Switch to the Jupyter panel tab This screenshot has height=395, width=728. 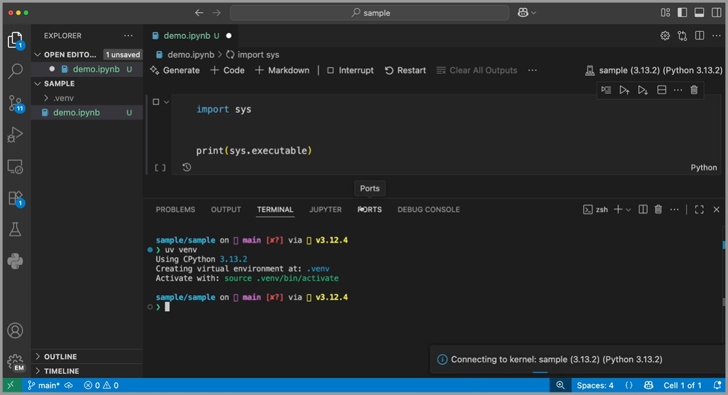pos(326,210)
